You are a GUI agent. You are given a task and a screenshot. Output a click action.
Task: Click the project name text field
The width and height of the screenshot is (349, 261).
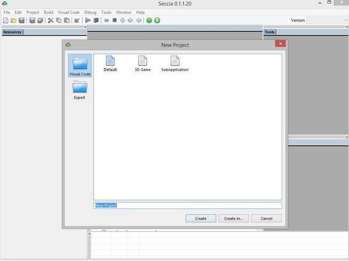tap(188, 205)
